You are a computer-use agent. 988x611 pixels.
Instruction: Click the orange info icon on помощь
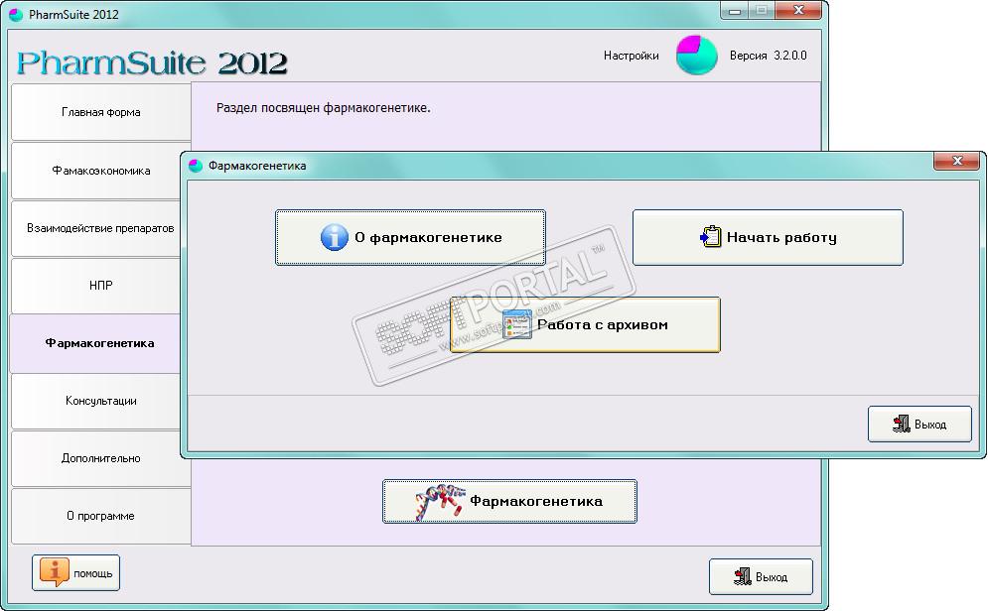point(55,571)
